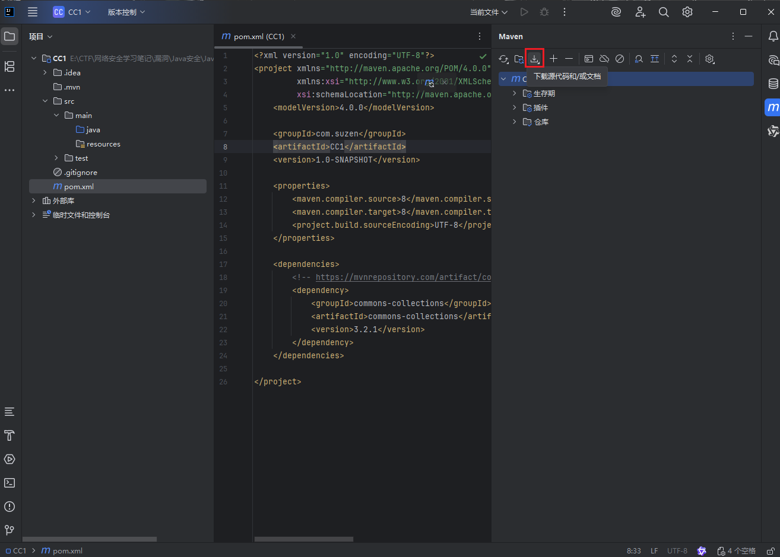The height and width of the screenshot is (557, 780).
Task: Open the Problems tool window
Action: [9, 507]
